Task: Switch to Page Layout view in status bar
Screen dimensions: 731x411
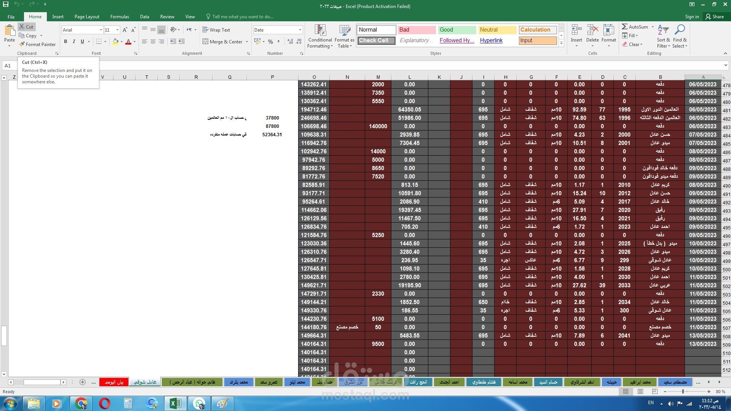Action: (x=640, y=392)
